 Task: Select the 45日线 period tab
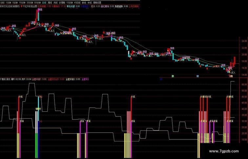point(77,3)
